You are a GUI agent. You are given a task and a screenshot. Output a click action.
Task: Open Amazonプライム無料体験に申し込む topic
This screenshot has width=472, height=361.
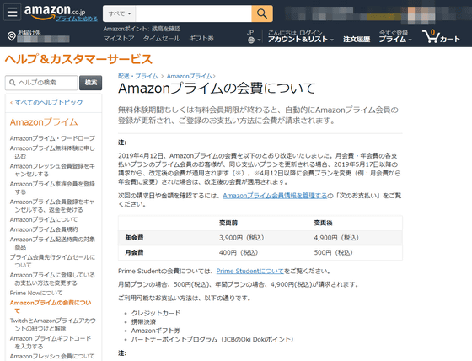pyautogui.click(x=52, y=152)
